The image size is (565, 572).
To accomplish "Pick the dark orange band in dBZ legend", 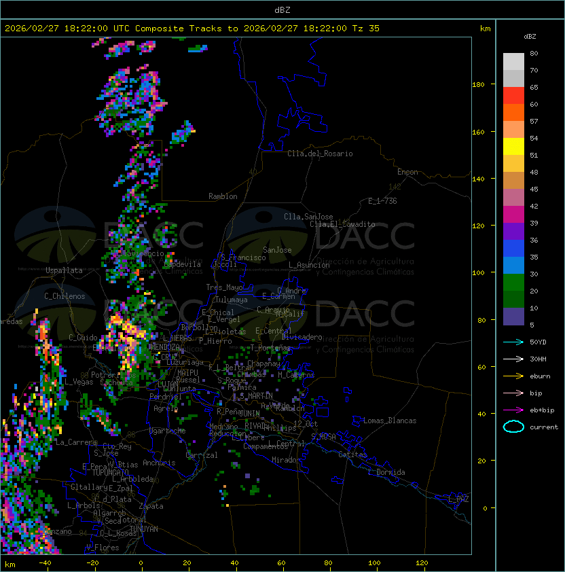I will (513, 112).
